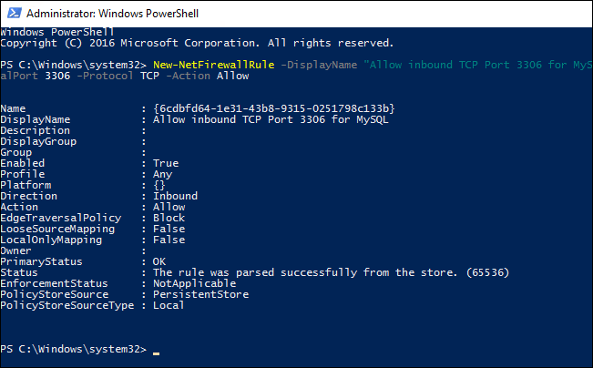Click the EnforcementStatus value NotApplicable
Viewport: 593px width, 368px height.
pyautogui.click(x=194, y=283)
